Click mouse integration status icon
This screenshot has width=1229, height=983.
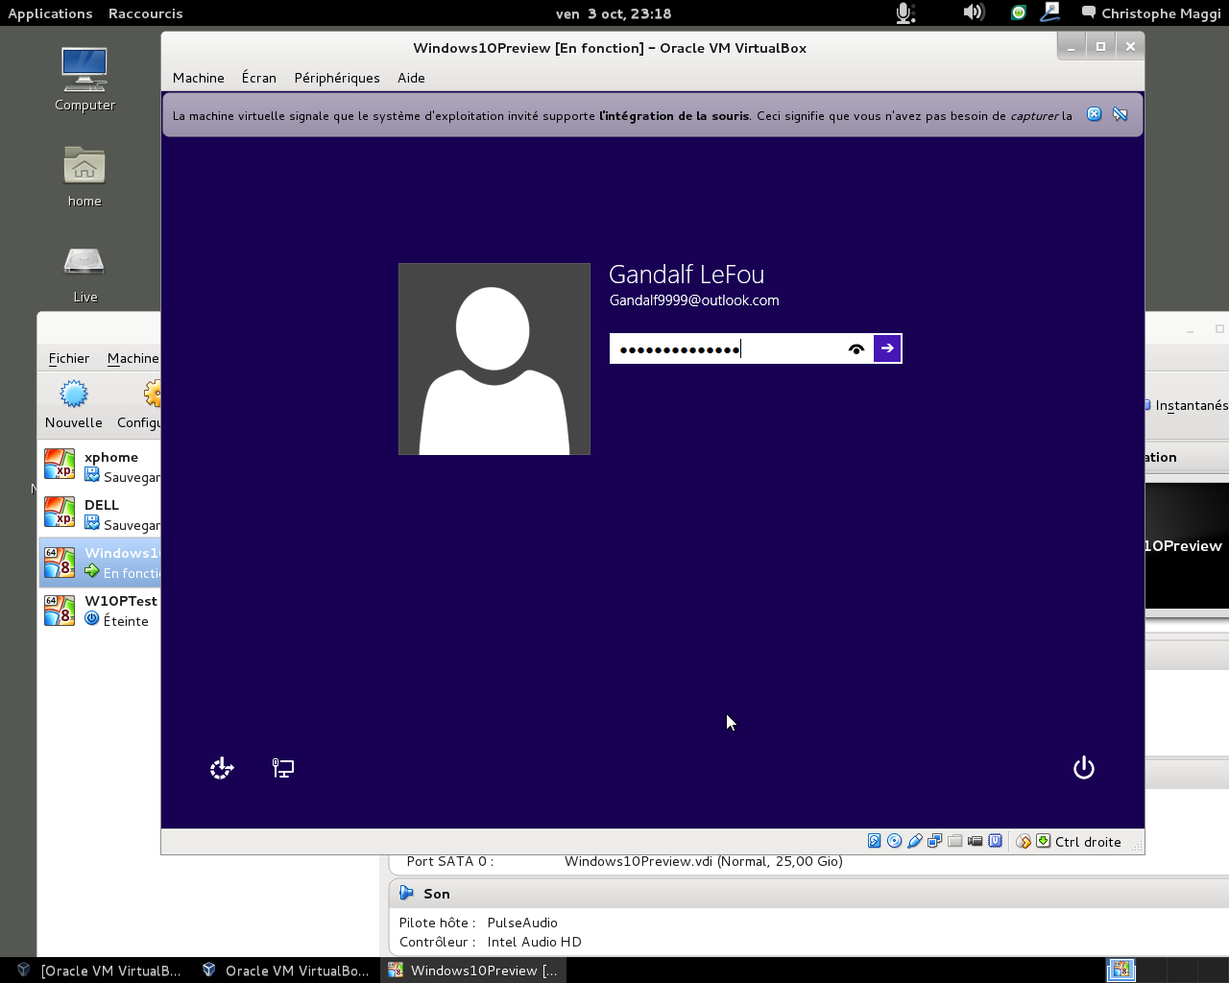pyautogui.click(x=1024, y=841)
